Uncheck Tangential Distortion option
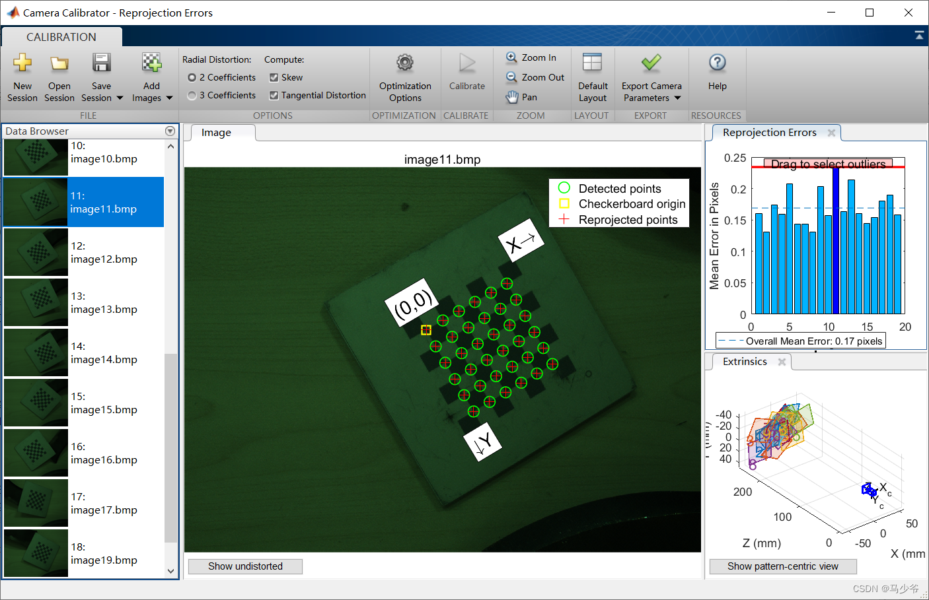 pos(274,96)
